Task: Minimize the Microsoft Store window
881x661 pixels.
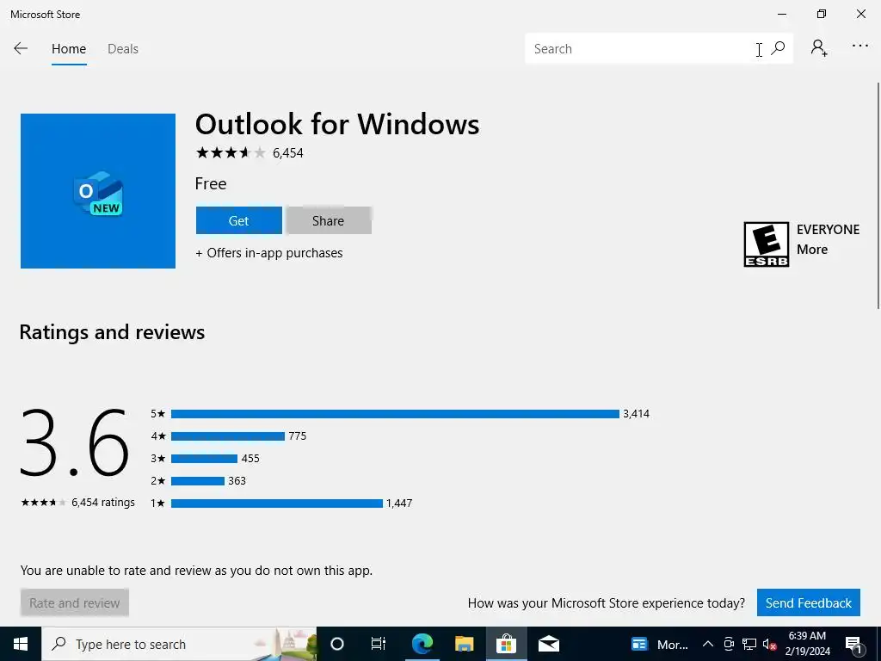Action: click(x=782, y=14)
